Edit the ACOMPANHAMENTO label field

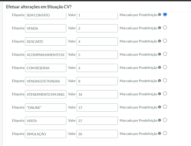(x=46, y=55)
